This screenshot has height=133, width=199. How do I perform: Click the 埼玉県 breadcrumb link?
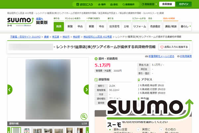[55, 37]
